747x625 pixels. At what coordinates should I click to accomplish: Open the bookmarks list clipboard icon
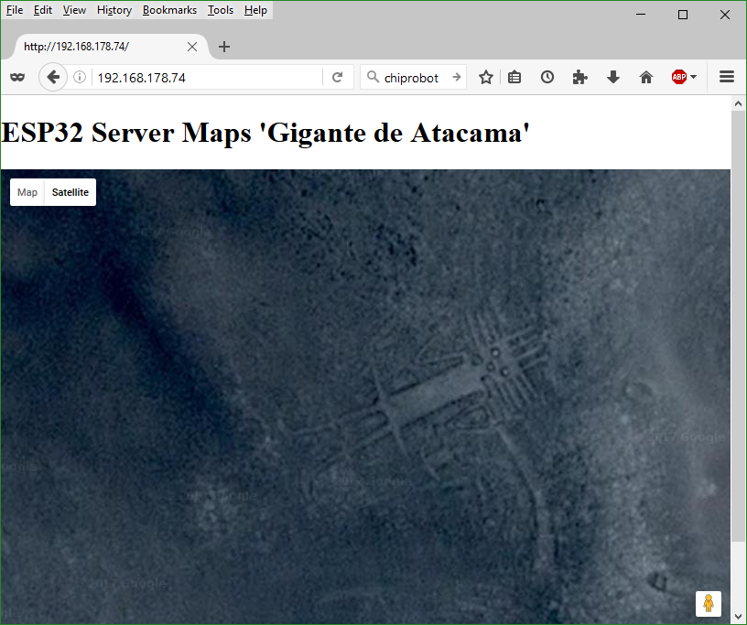click(514, 78)
